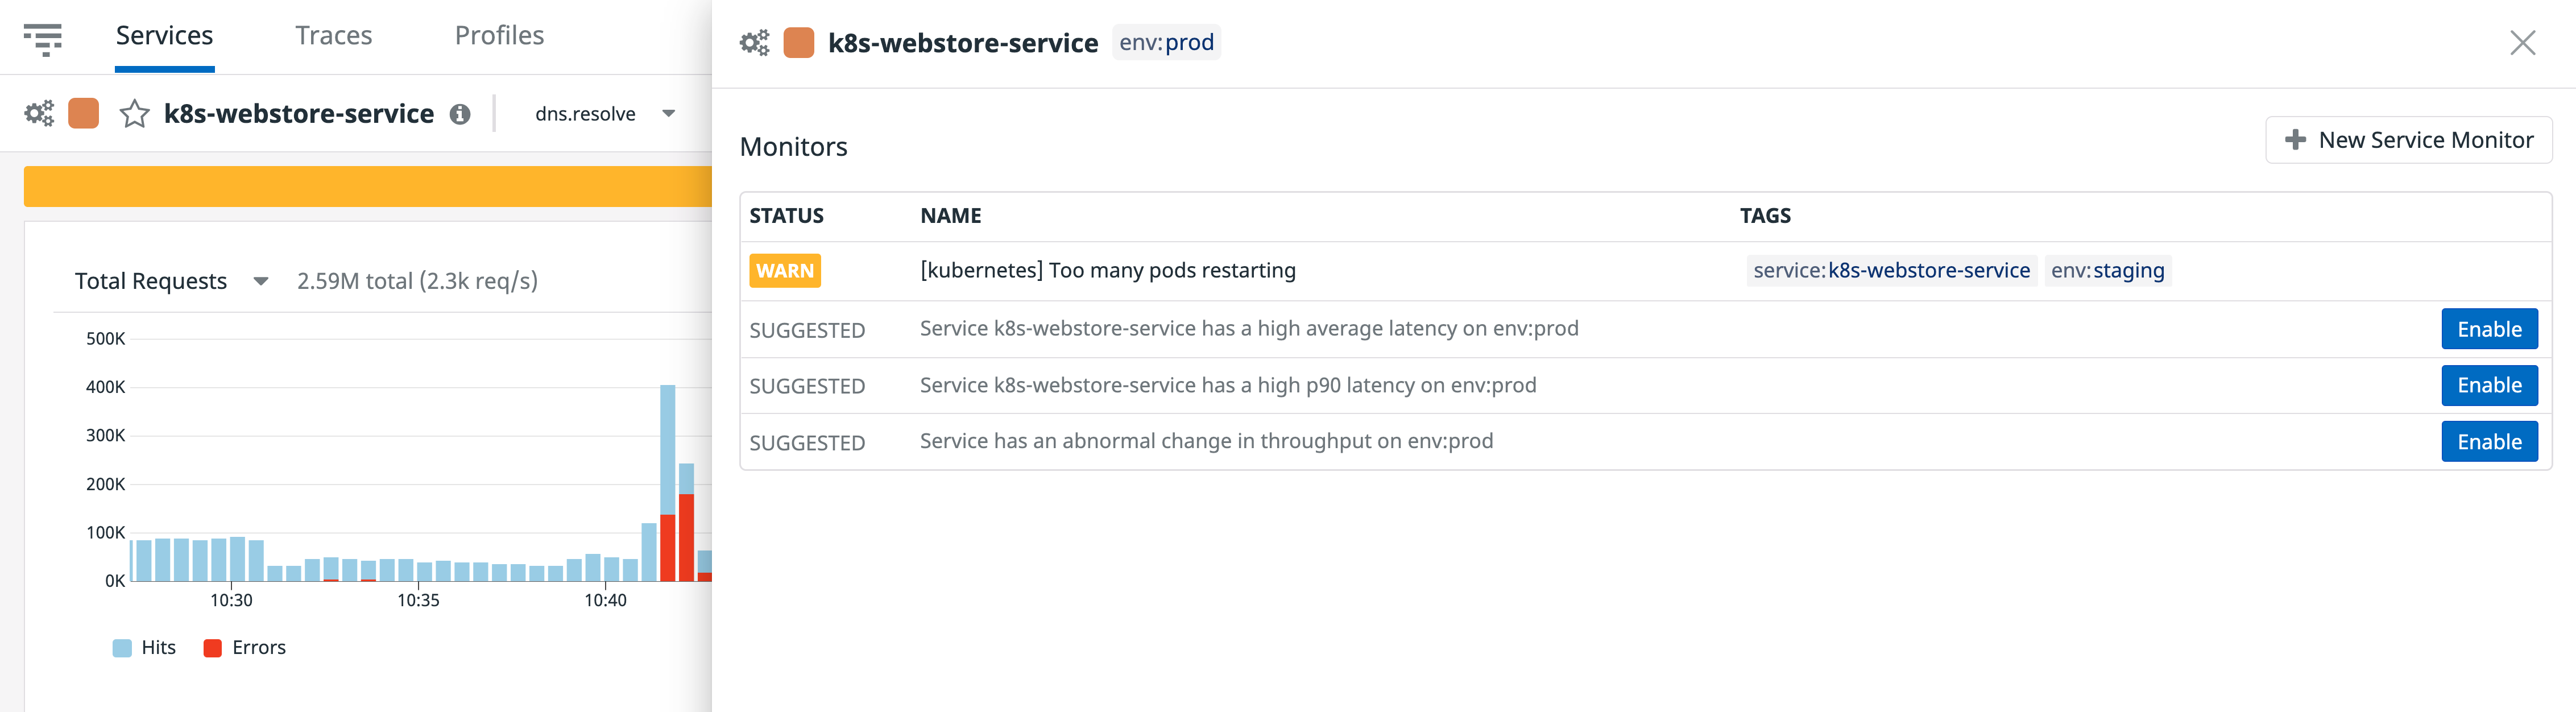Click the orange service icon in the side panel header
Viewport: 2576px width, 712px height.
tap(798, 42)
